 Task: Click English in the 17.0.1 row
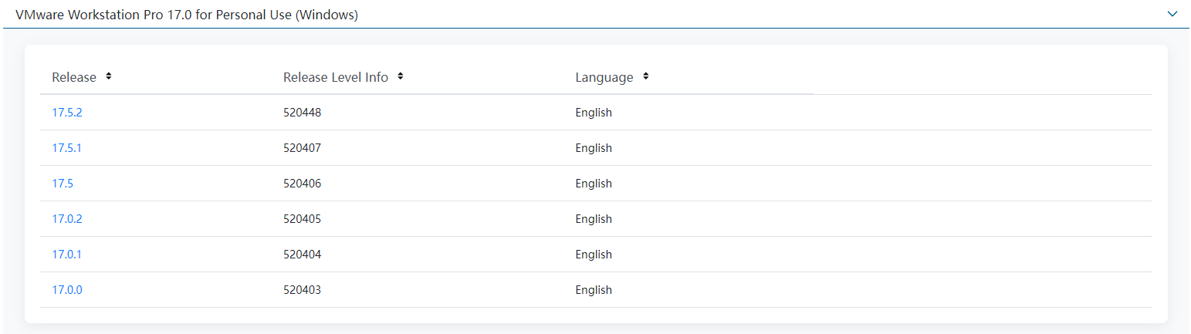[x=594, y=255]
